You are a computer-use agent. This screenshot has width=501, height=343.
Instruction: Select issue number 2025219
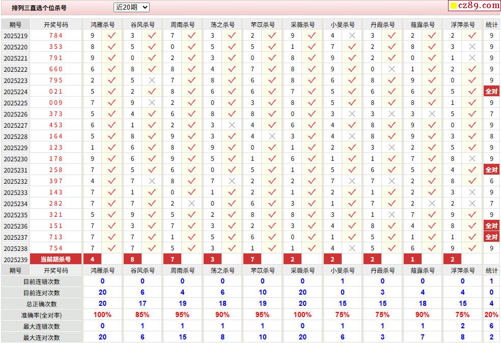[x=16, y=36]
